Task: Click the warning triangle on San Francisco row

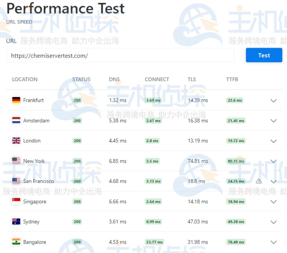Action: coord(259,181)
